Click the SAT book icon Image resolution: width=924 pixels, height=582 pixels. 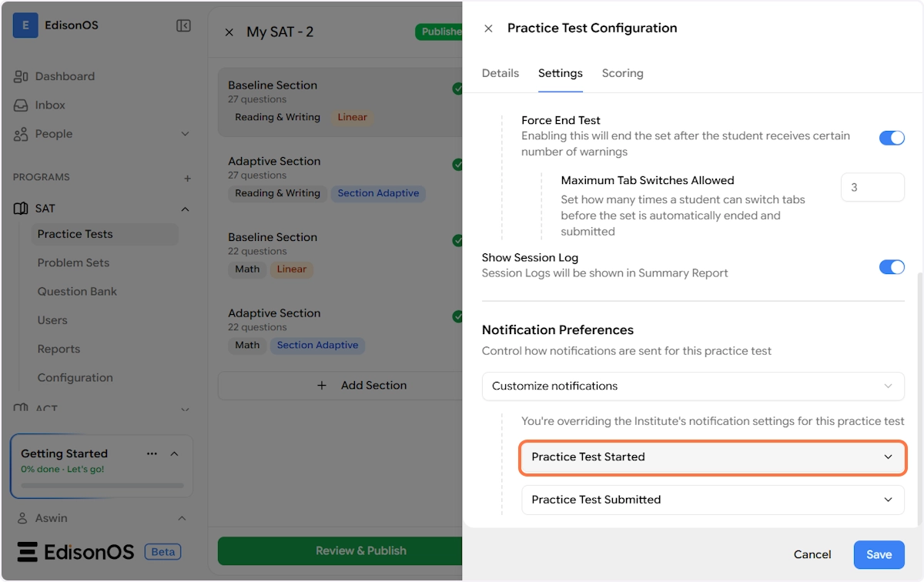tap(21, 209)
